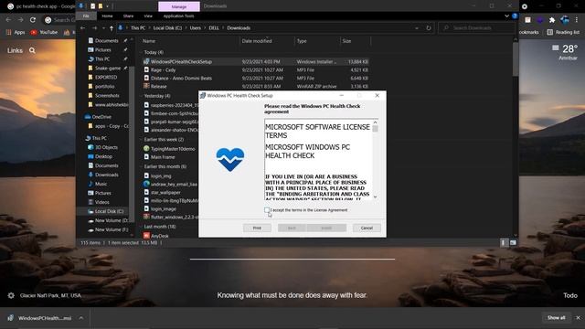Cancel the PC Health Check setup
Image resolution: width=585 pixels, height=329 pixels.
point(367,228)
